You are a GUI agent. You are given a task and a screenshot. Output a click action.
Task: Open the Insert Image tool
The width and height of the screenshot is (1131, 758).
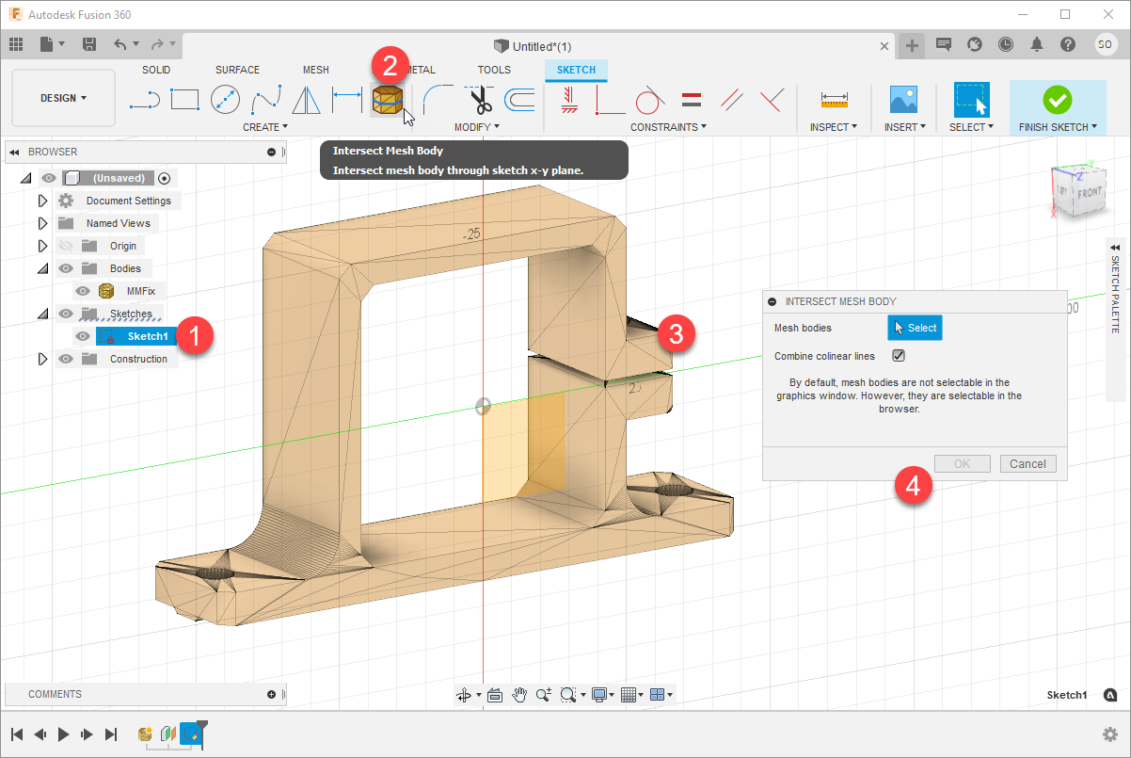pyautogui.click(x=903, y=99)
